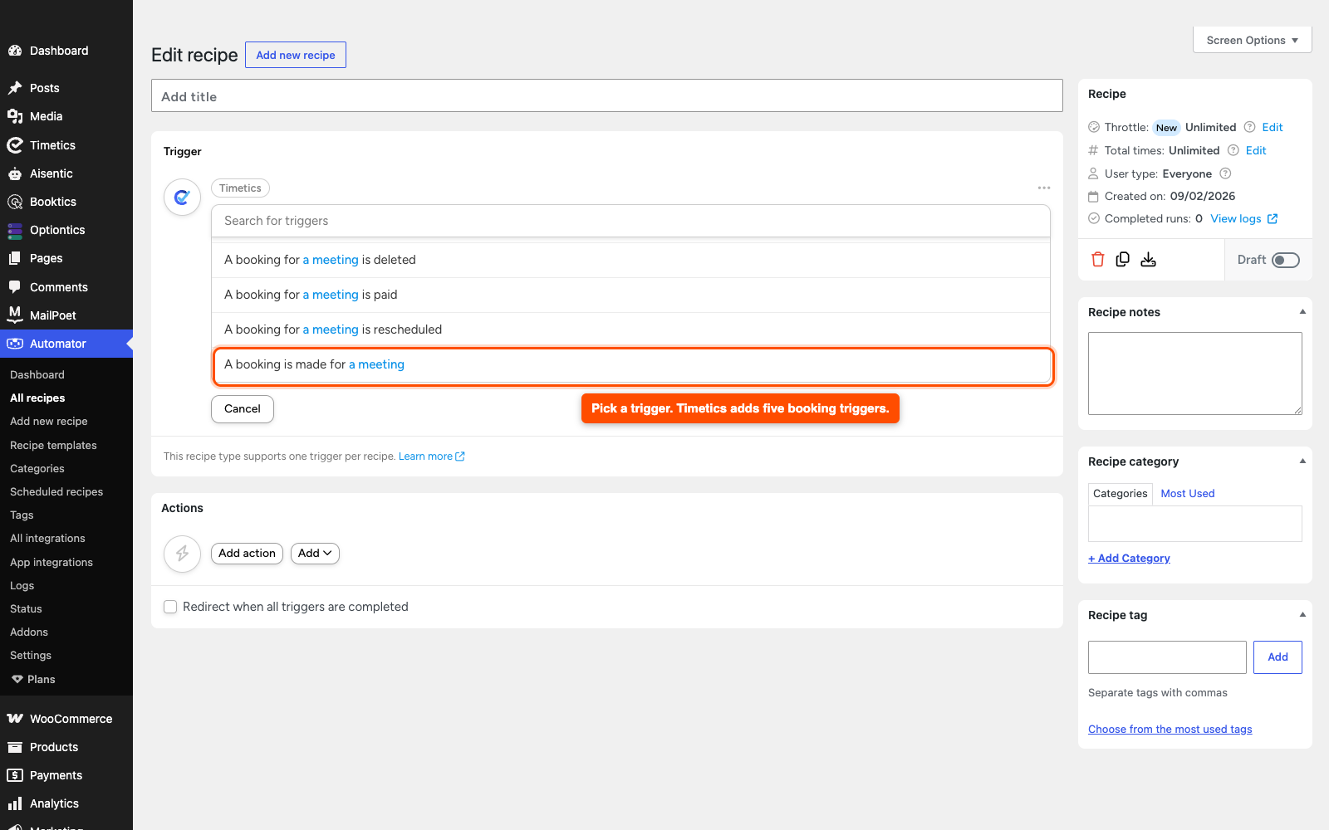1329x830 pixels.
Task: Click Choose from the most used tags
Action: click(1170, 730)
